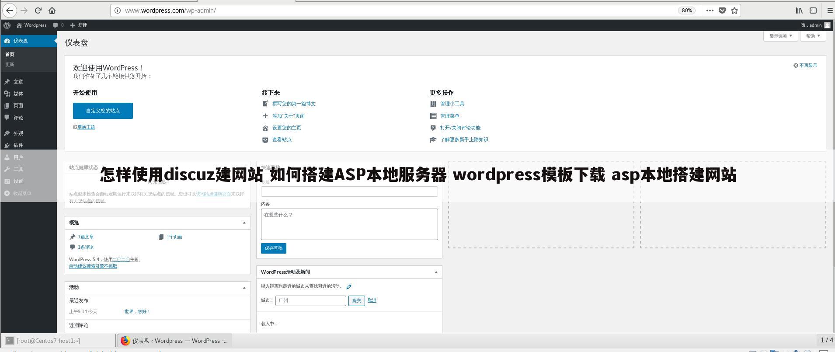The image size is (835, 352).
Task: Click the browser address bar URL
Action: click(170, 10)
